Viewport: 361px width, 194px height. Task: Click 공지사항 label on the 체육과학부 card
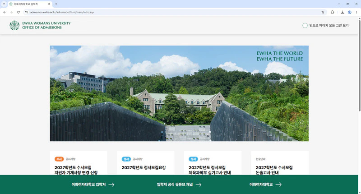coord(205,159)
